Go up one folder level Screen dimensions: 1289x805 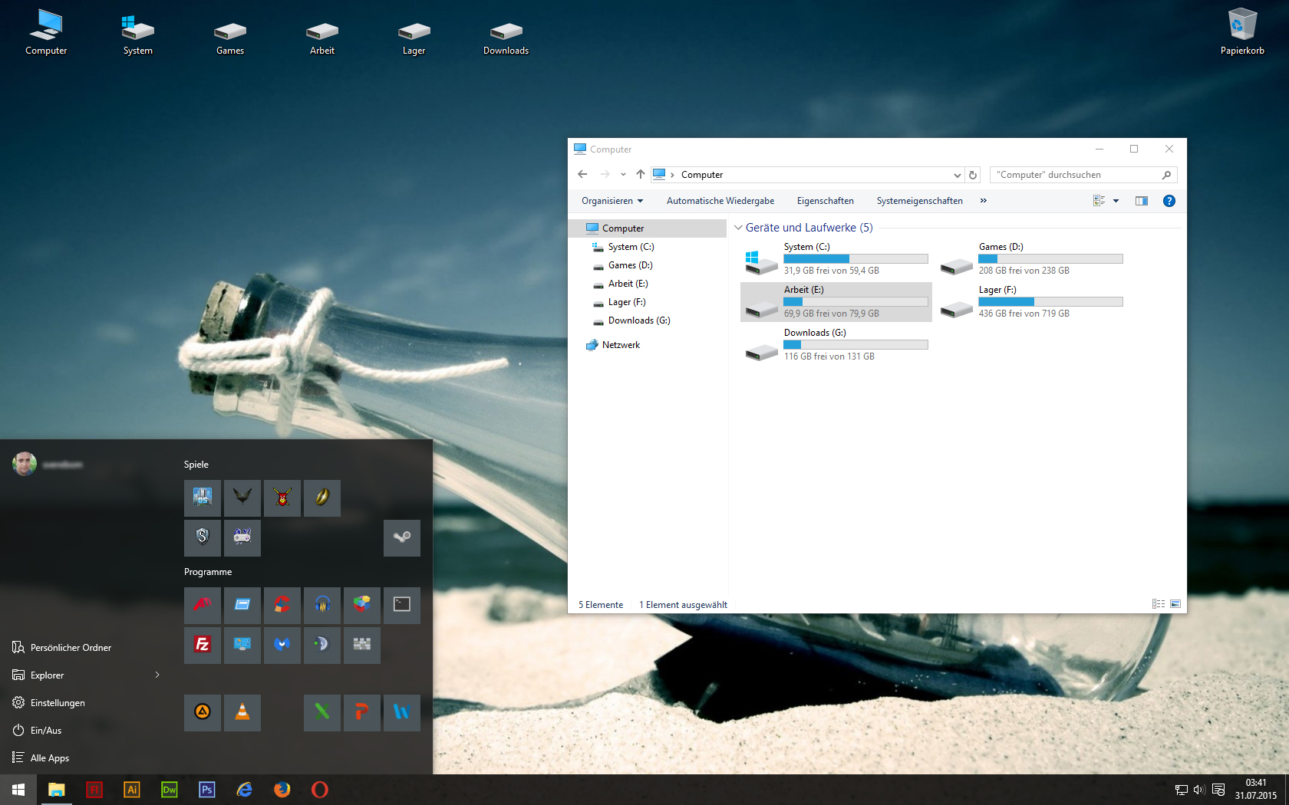click(x=641, y=175)
